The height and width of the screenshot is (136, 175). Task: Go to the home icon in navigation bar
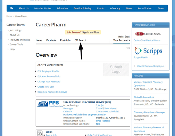[x=11, y=8]
